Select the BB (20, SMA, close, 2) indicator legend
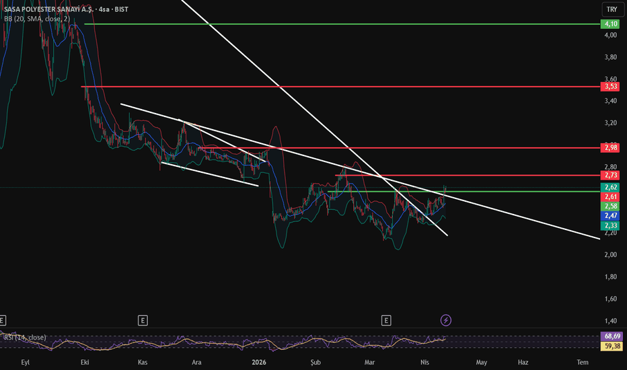Viewport: 627px width, 370px height. click(37, 19)
